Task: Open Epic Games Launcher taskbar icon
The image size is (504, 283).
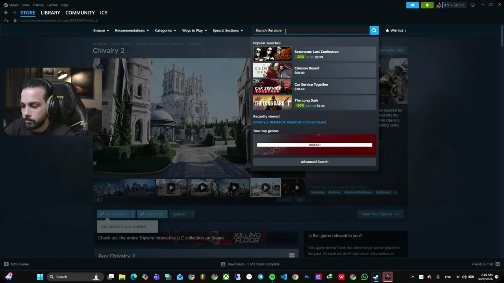Action: click(x=387, y=277)
